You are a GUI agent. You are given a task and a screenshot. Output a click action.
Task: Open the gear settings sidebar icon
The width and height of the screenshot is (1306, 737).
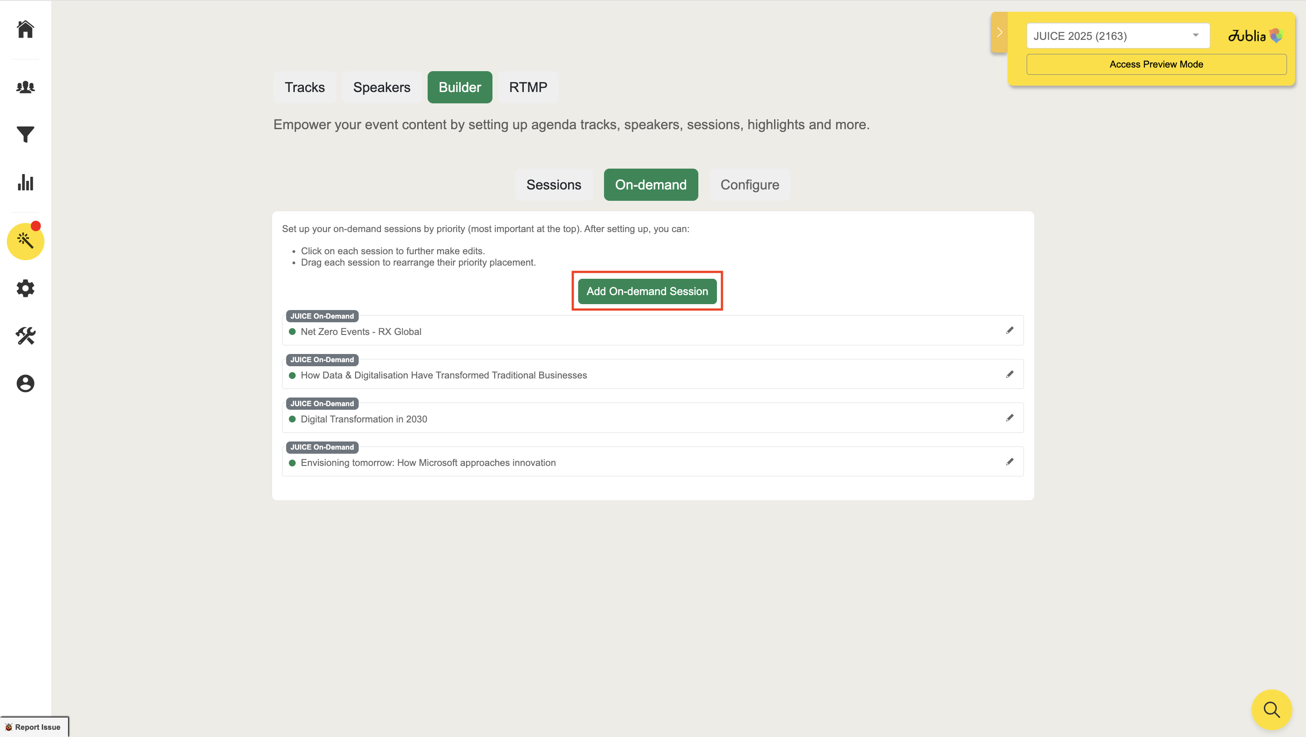(x=25, y=288)
